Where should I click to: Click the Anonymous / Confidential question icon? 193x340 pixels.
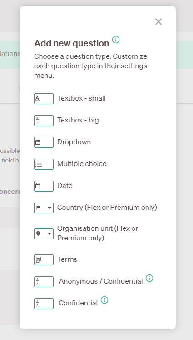pyautogui.click(x=44, y=282)
